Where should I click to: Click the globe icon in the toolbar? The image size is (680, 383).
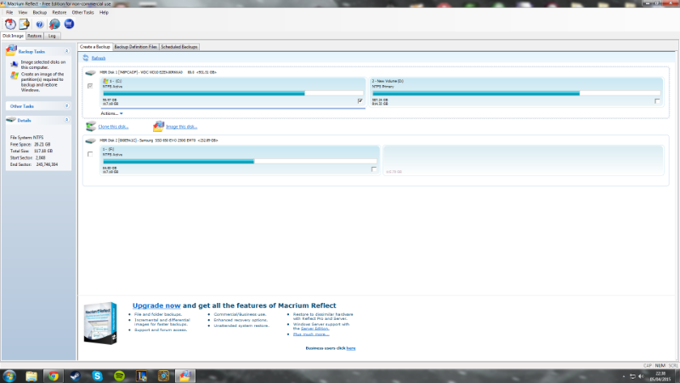click(x=54, y=24)
